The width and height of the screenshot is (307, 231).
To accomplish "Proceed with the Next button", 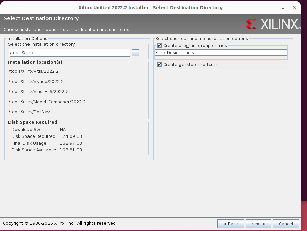I will pos(258,224).
